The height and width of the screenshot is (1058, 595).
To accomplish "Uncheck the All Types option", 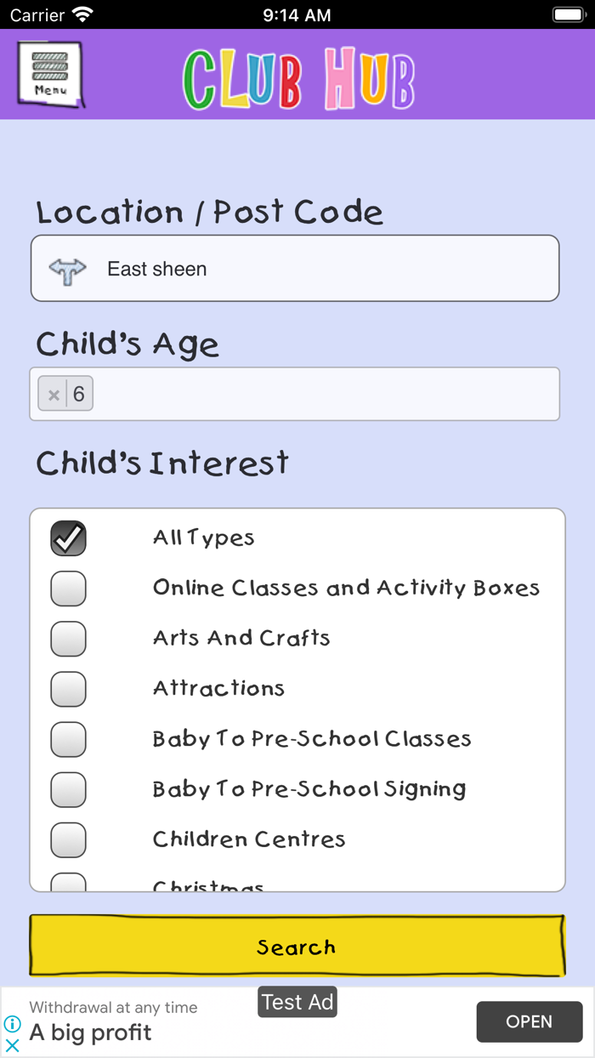I will (68, 538).
